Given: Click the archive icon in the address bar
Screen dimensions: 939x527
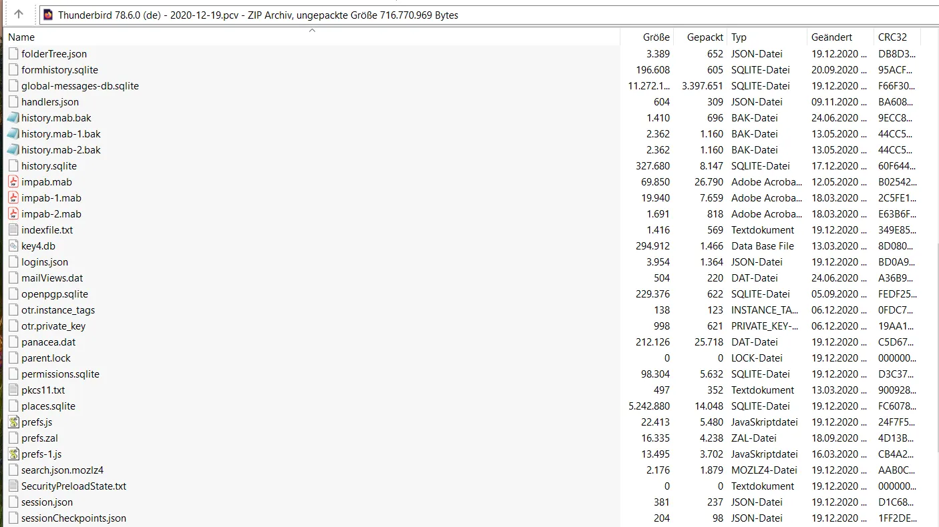Looking at the screenshot, I should 48,15.
